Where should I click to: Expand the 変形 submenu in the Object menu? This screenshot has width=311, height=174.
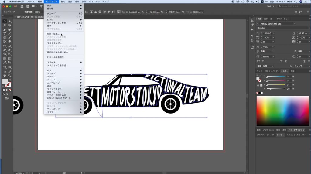[64, 5]
